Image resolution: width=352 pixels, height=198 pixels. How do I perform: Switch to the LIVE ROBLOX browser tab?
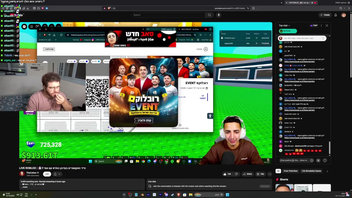coord(301,3)
